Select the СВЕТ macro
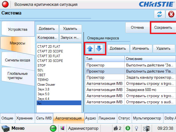 pos(59,75)
